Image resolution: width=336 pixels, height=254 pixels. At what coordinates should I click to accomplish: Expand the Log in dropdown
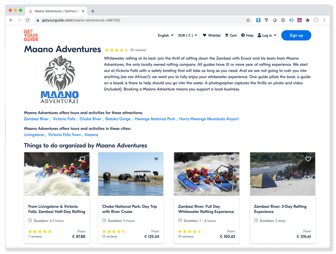267,36
